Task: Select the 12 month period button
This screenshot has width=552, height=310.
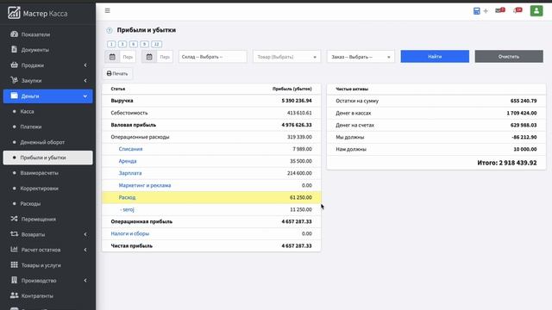Action: tap(157, 44)
